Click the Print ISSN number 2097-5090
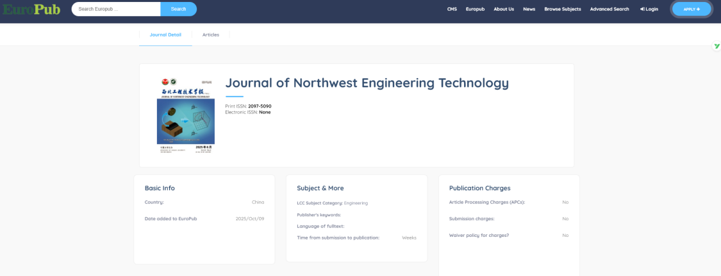The image size is (721, 276). click(260, 106)
